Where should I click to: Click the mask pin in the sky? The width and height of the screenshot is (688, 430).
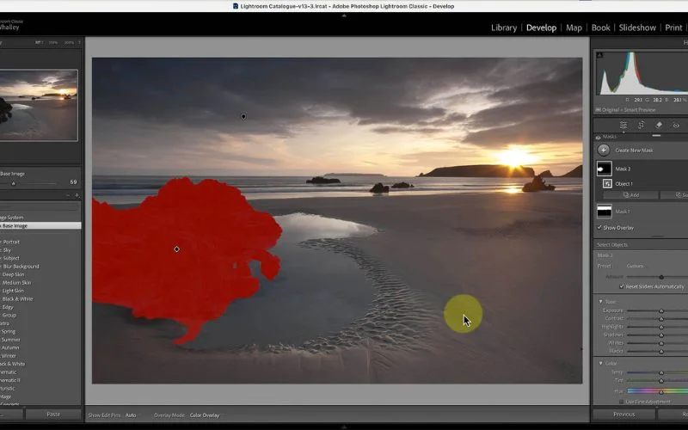click(243, 116)
